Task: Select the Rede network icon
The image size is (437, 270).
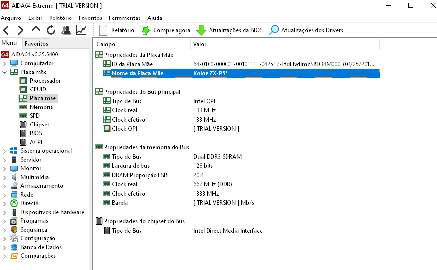Action: tap(14, 195)
